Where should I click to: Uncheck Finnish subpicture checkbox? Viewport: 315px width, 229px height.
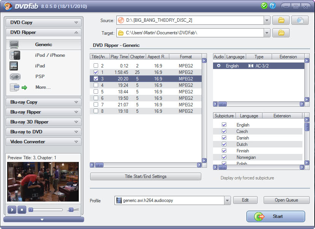224,151
